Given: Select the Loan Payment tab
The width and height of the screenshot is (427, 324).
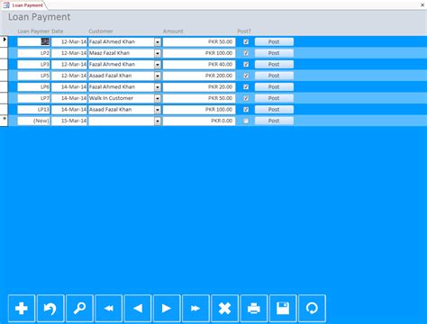Looking at the screenshot, I should click(24, 5).
